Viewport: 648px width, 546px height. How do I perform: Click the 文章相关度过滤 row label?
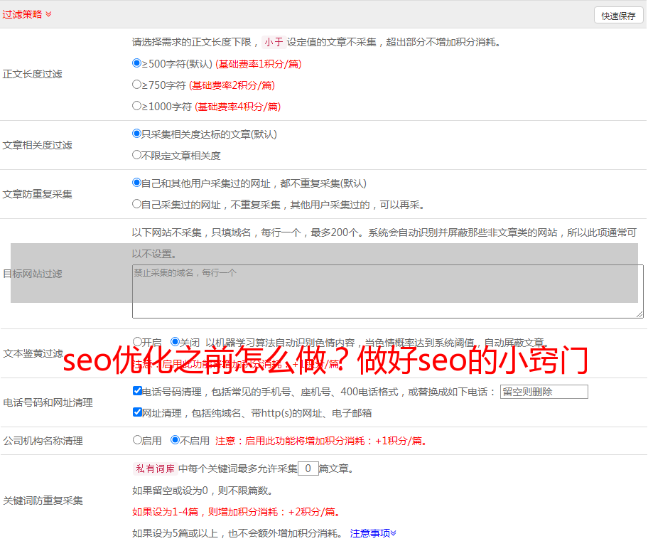(37, 145)
